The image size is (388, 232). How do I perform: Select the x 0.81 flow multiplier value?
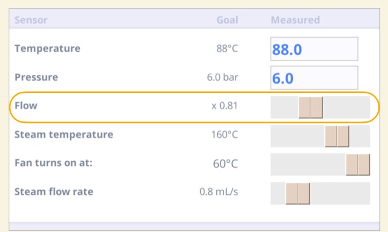pos(225,106)
